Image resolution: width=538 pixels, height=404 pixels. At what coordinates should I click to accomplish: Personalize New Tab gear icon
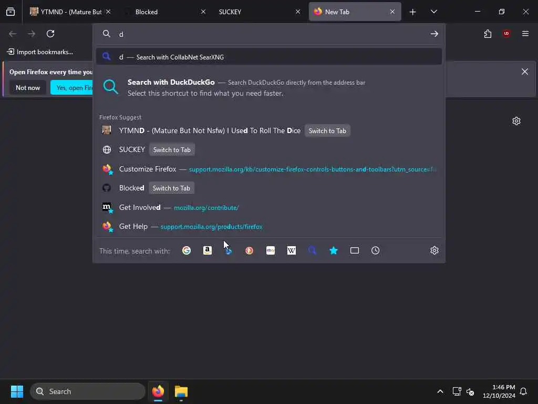tap(516, 121)
